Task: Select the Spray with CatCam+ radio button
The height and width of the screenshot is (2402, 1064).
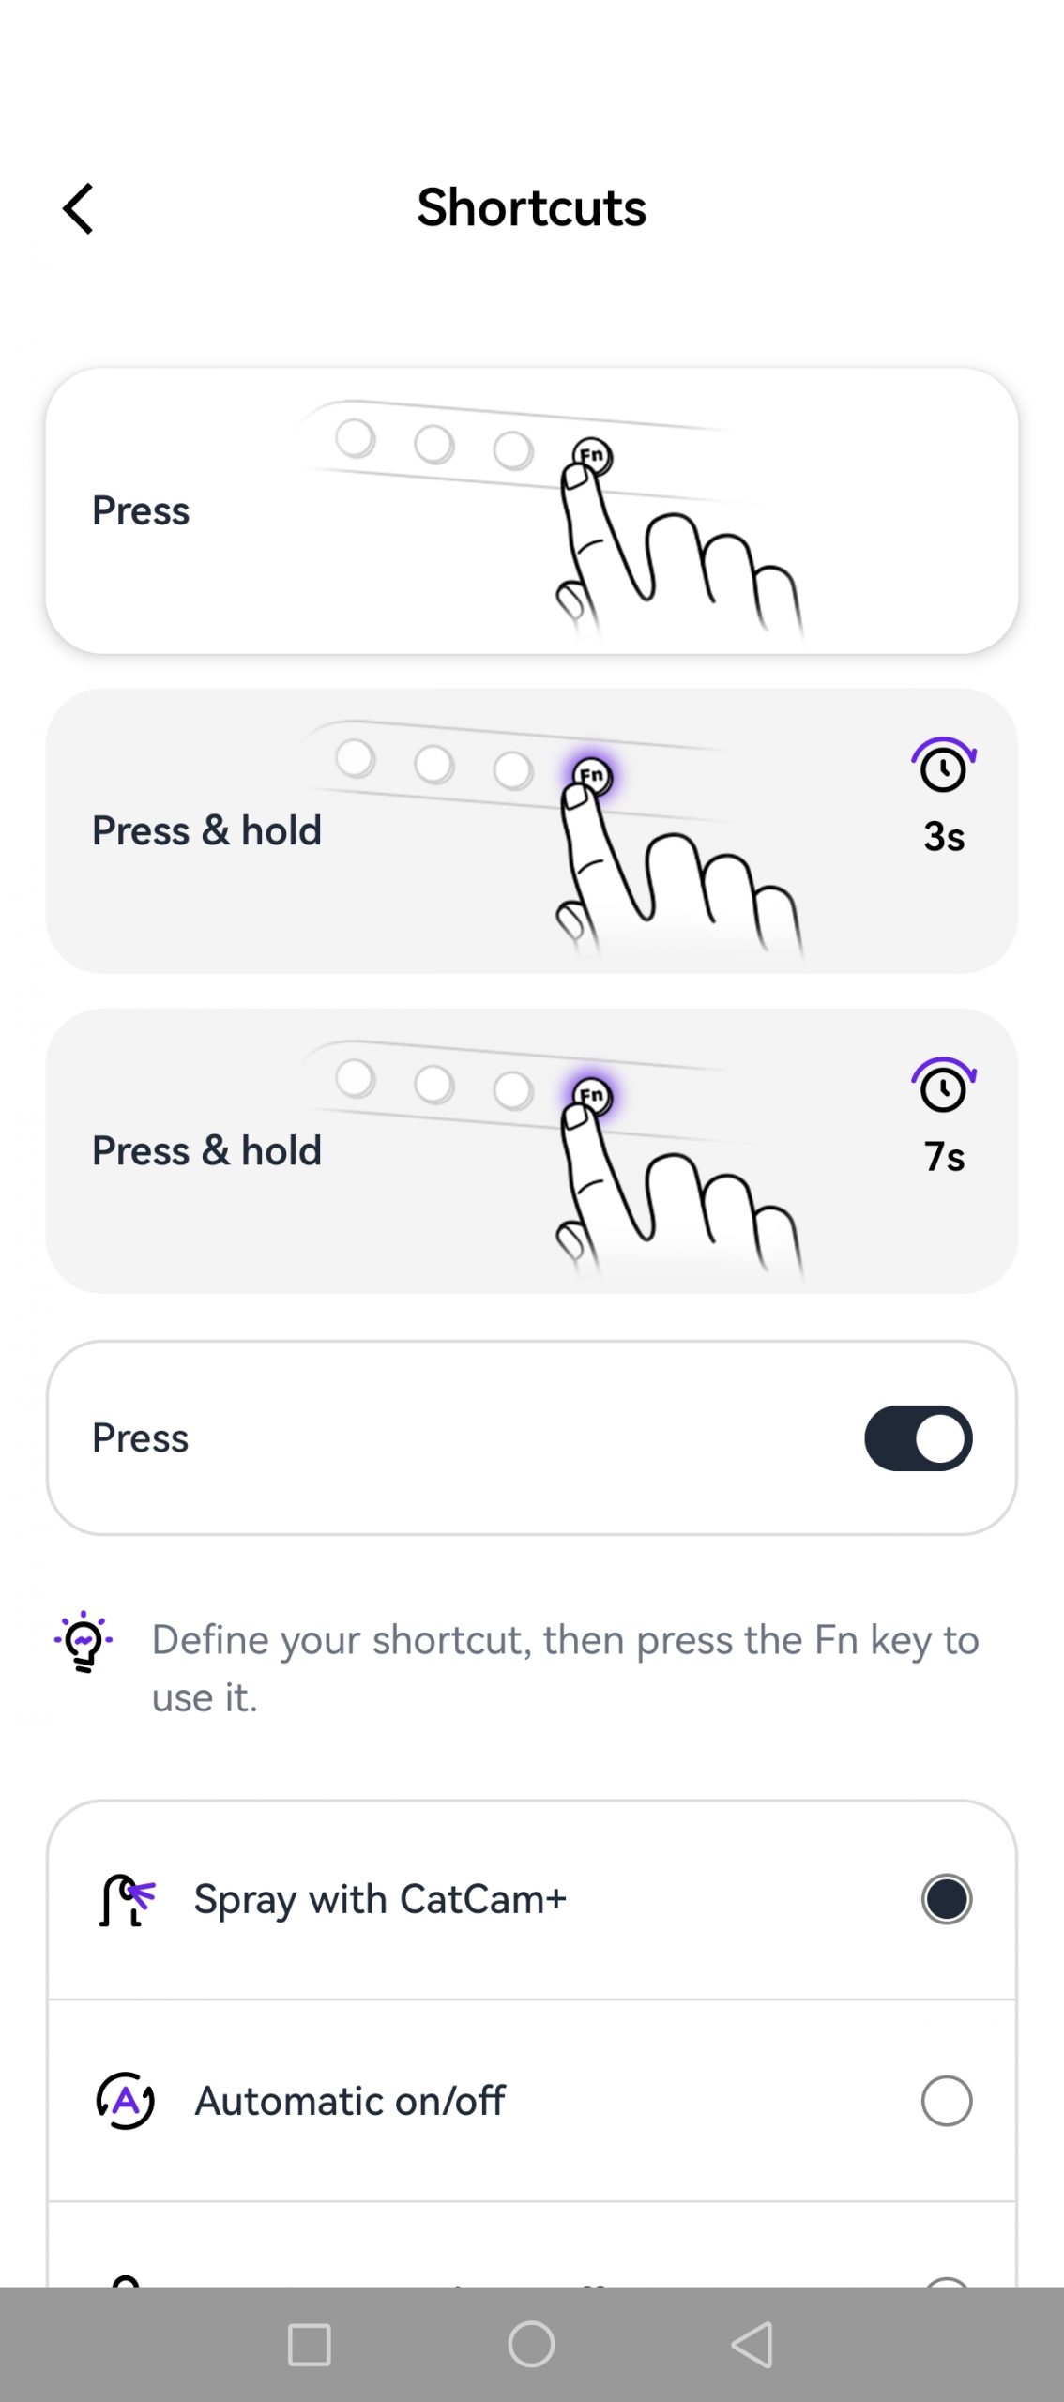Action: [946, 1899]
